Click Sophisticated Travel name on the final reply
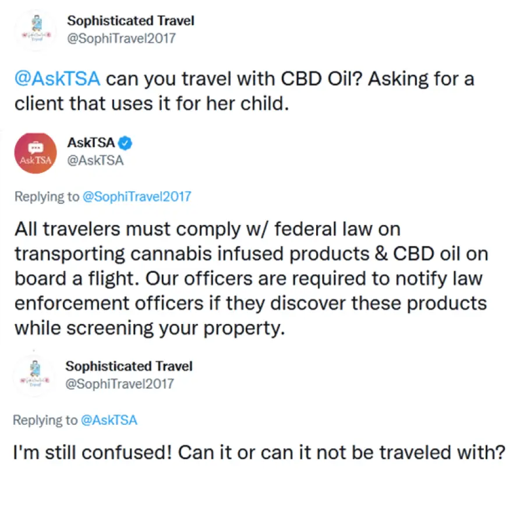Viewport: 520px width, 507px height. 129,366
